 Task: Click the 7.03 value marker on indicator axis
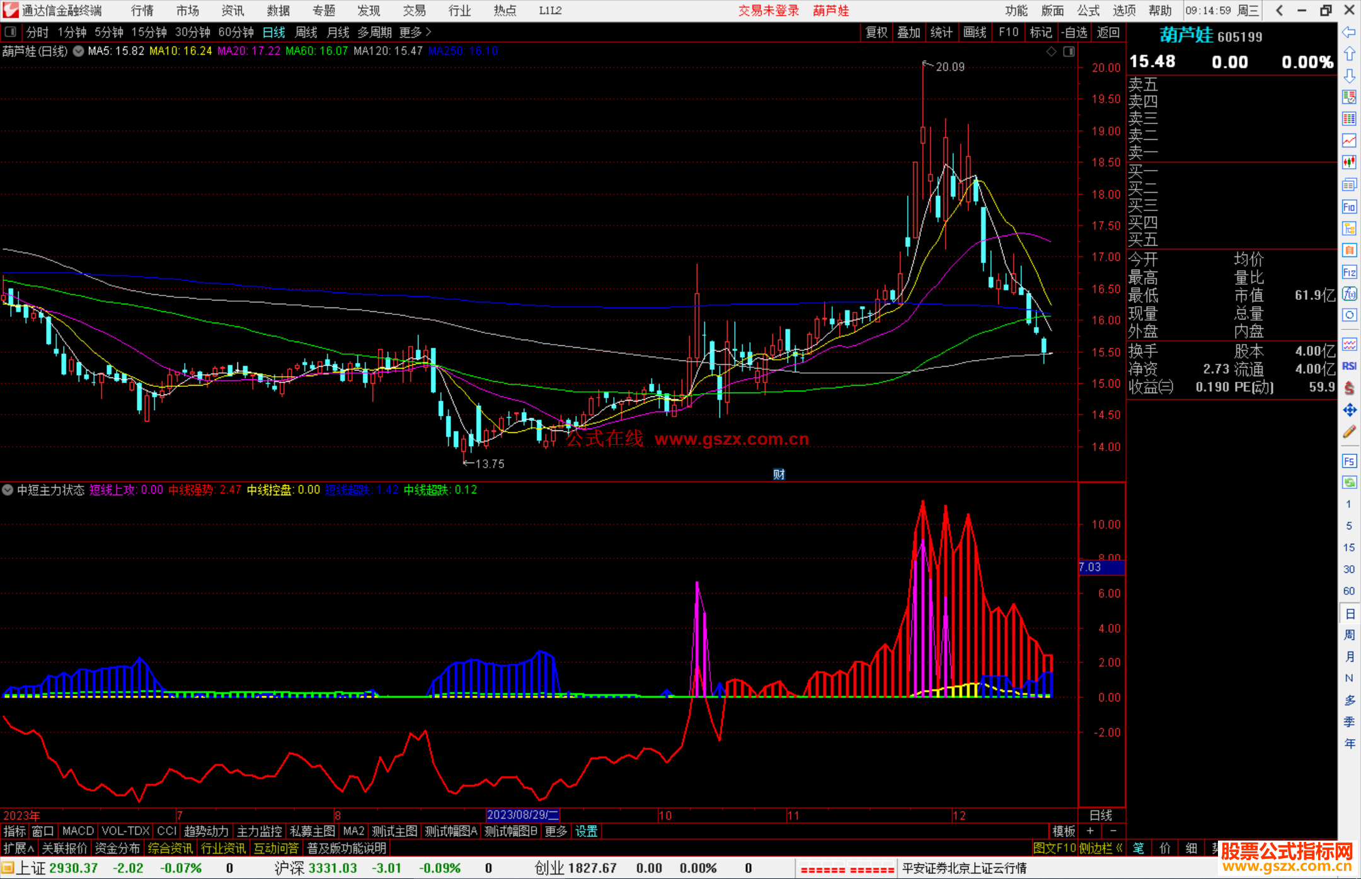pyautogui.click(x=1100, y=567)
